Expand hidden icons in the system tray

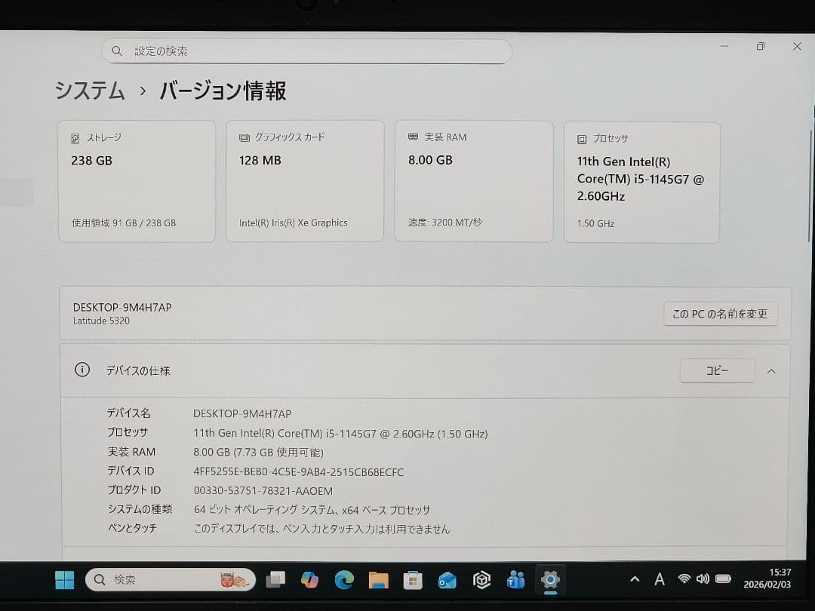coord(634,579)
